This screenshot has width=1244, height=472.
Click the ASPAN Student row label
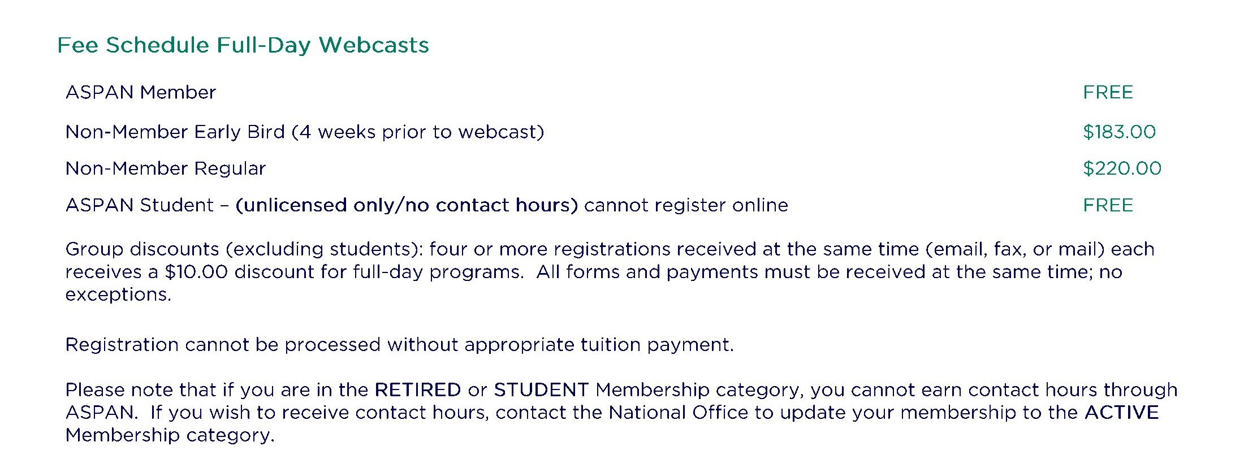(x=140, y=205)
